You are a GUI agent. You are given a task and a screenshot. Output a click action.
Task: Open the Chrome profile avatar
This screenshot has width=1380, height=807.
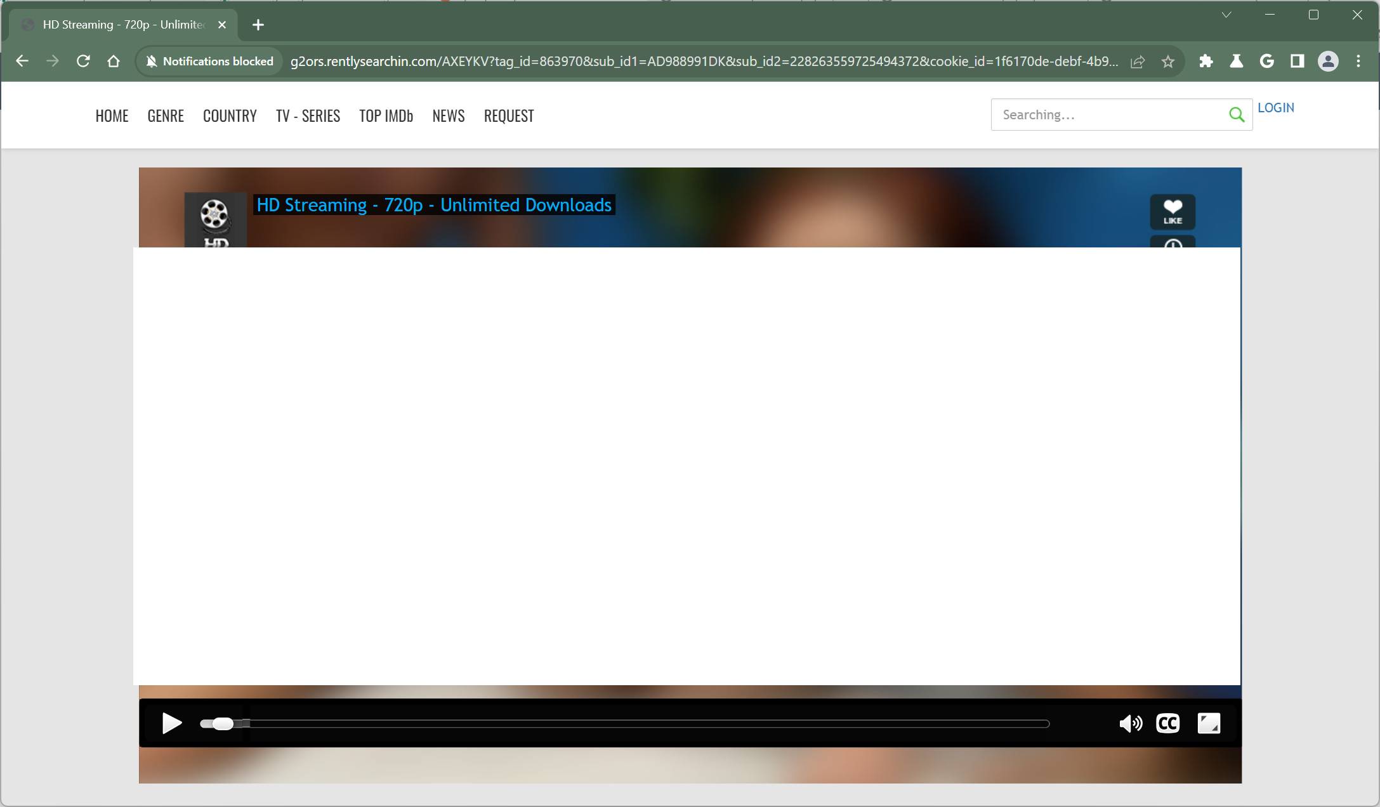click(x=1327, y=62)
